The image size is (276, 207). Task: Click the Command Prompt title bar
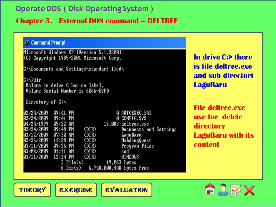pyautogui.click(x=86, y=43)
